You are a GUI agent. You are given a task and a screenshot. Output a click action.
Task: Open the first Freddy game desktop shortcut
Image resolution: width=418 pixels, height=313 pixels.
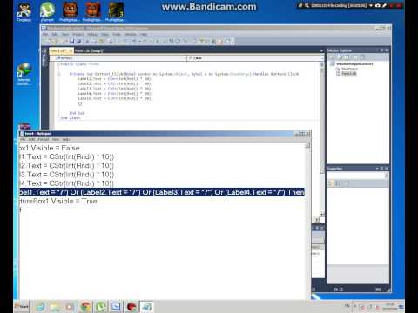pyautogui.click(x=70, y=11)
